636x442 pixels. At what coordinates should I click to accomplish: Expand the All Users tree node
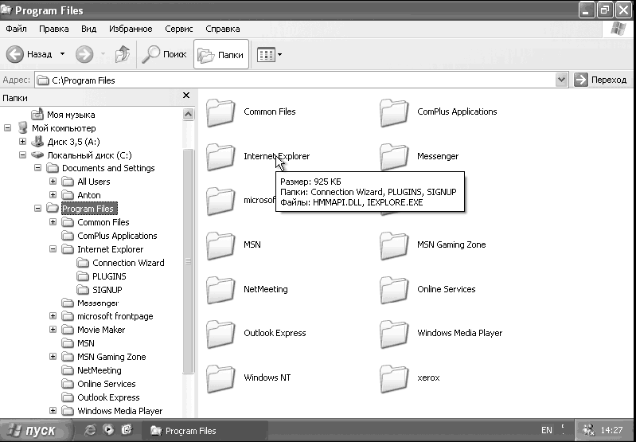(53, 181)
